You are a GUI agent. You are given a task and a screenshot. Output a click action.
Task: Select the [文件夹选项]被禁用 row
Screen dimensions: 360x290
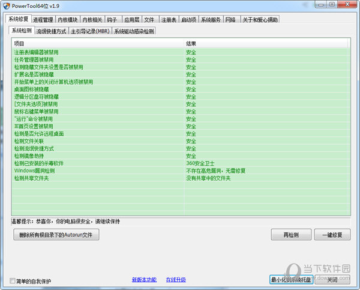pyautogui.click(x=181, y=104)
